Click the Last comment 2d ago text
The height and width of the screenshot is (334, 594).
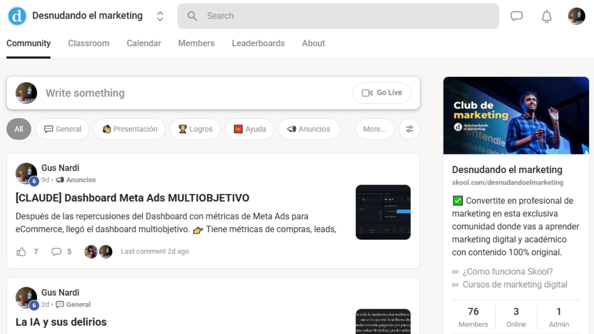(155, 251)
